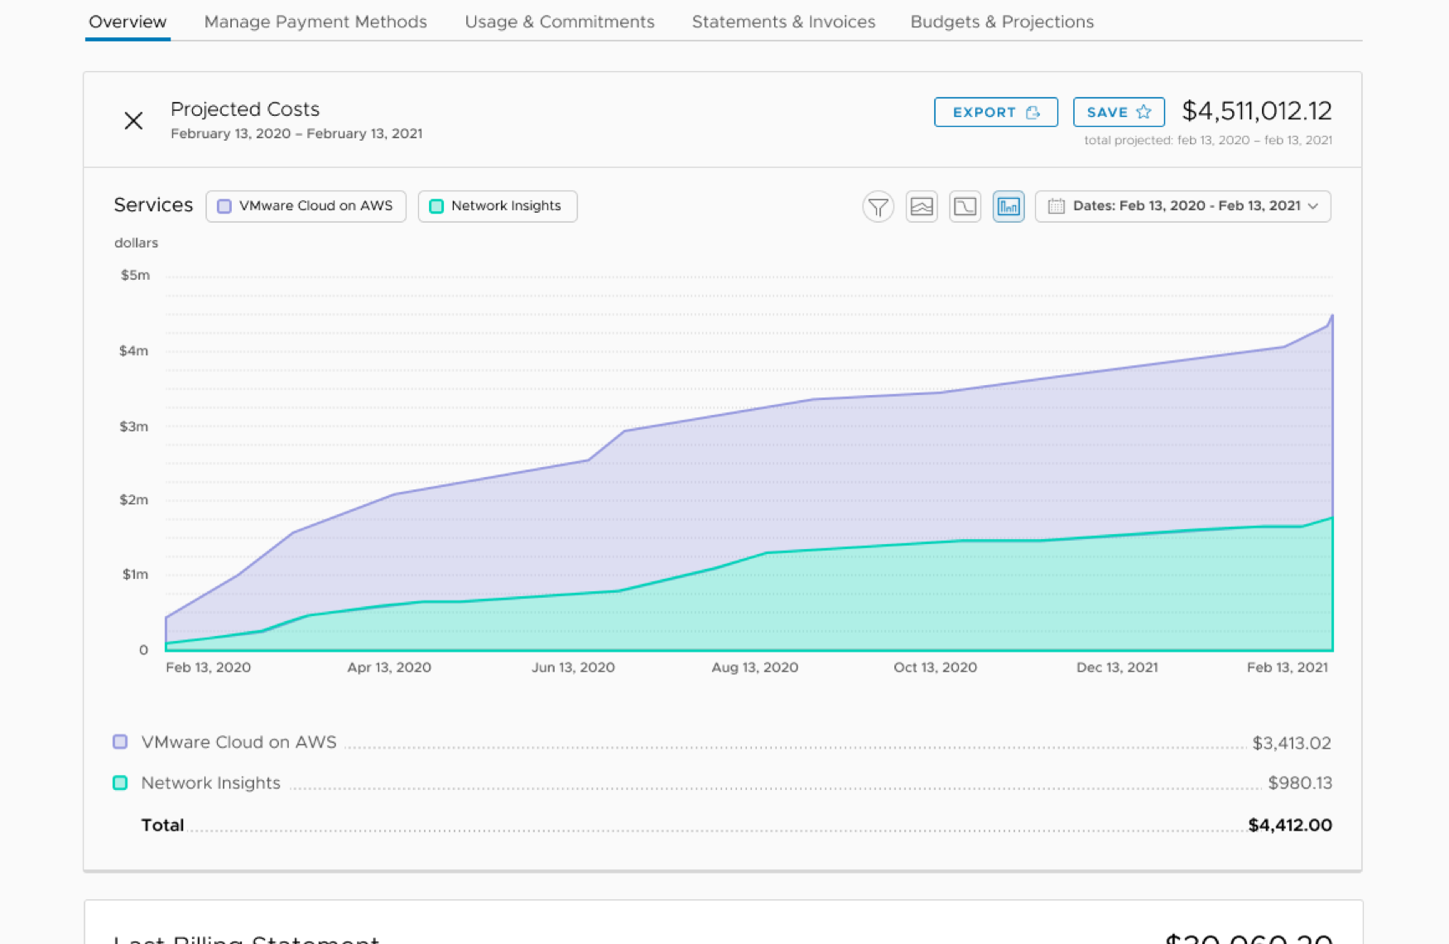Click the Total row label
The image size is (1449, 944).
(x=162, y=825)
